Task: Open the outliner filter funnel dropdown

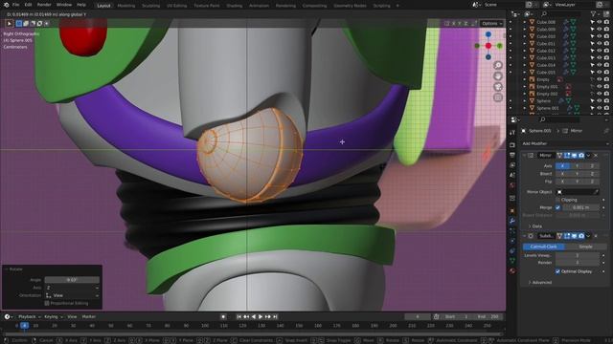Action: 595,14
